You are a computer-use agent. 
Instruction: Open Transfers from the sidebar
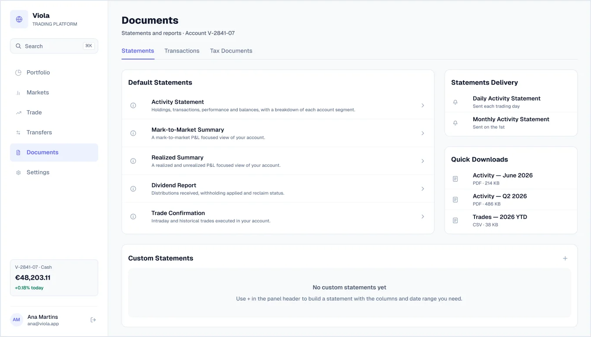tap(54, 132)
